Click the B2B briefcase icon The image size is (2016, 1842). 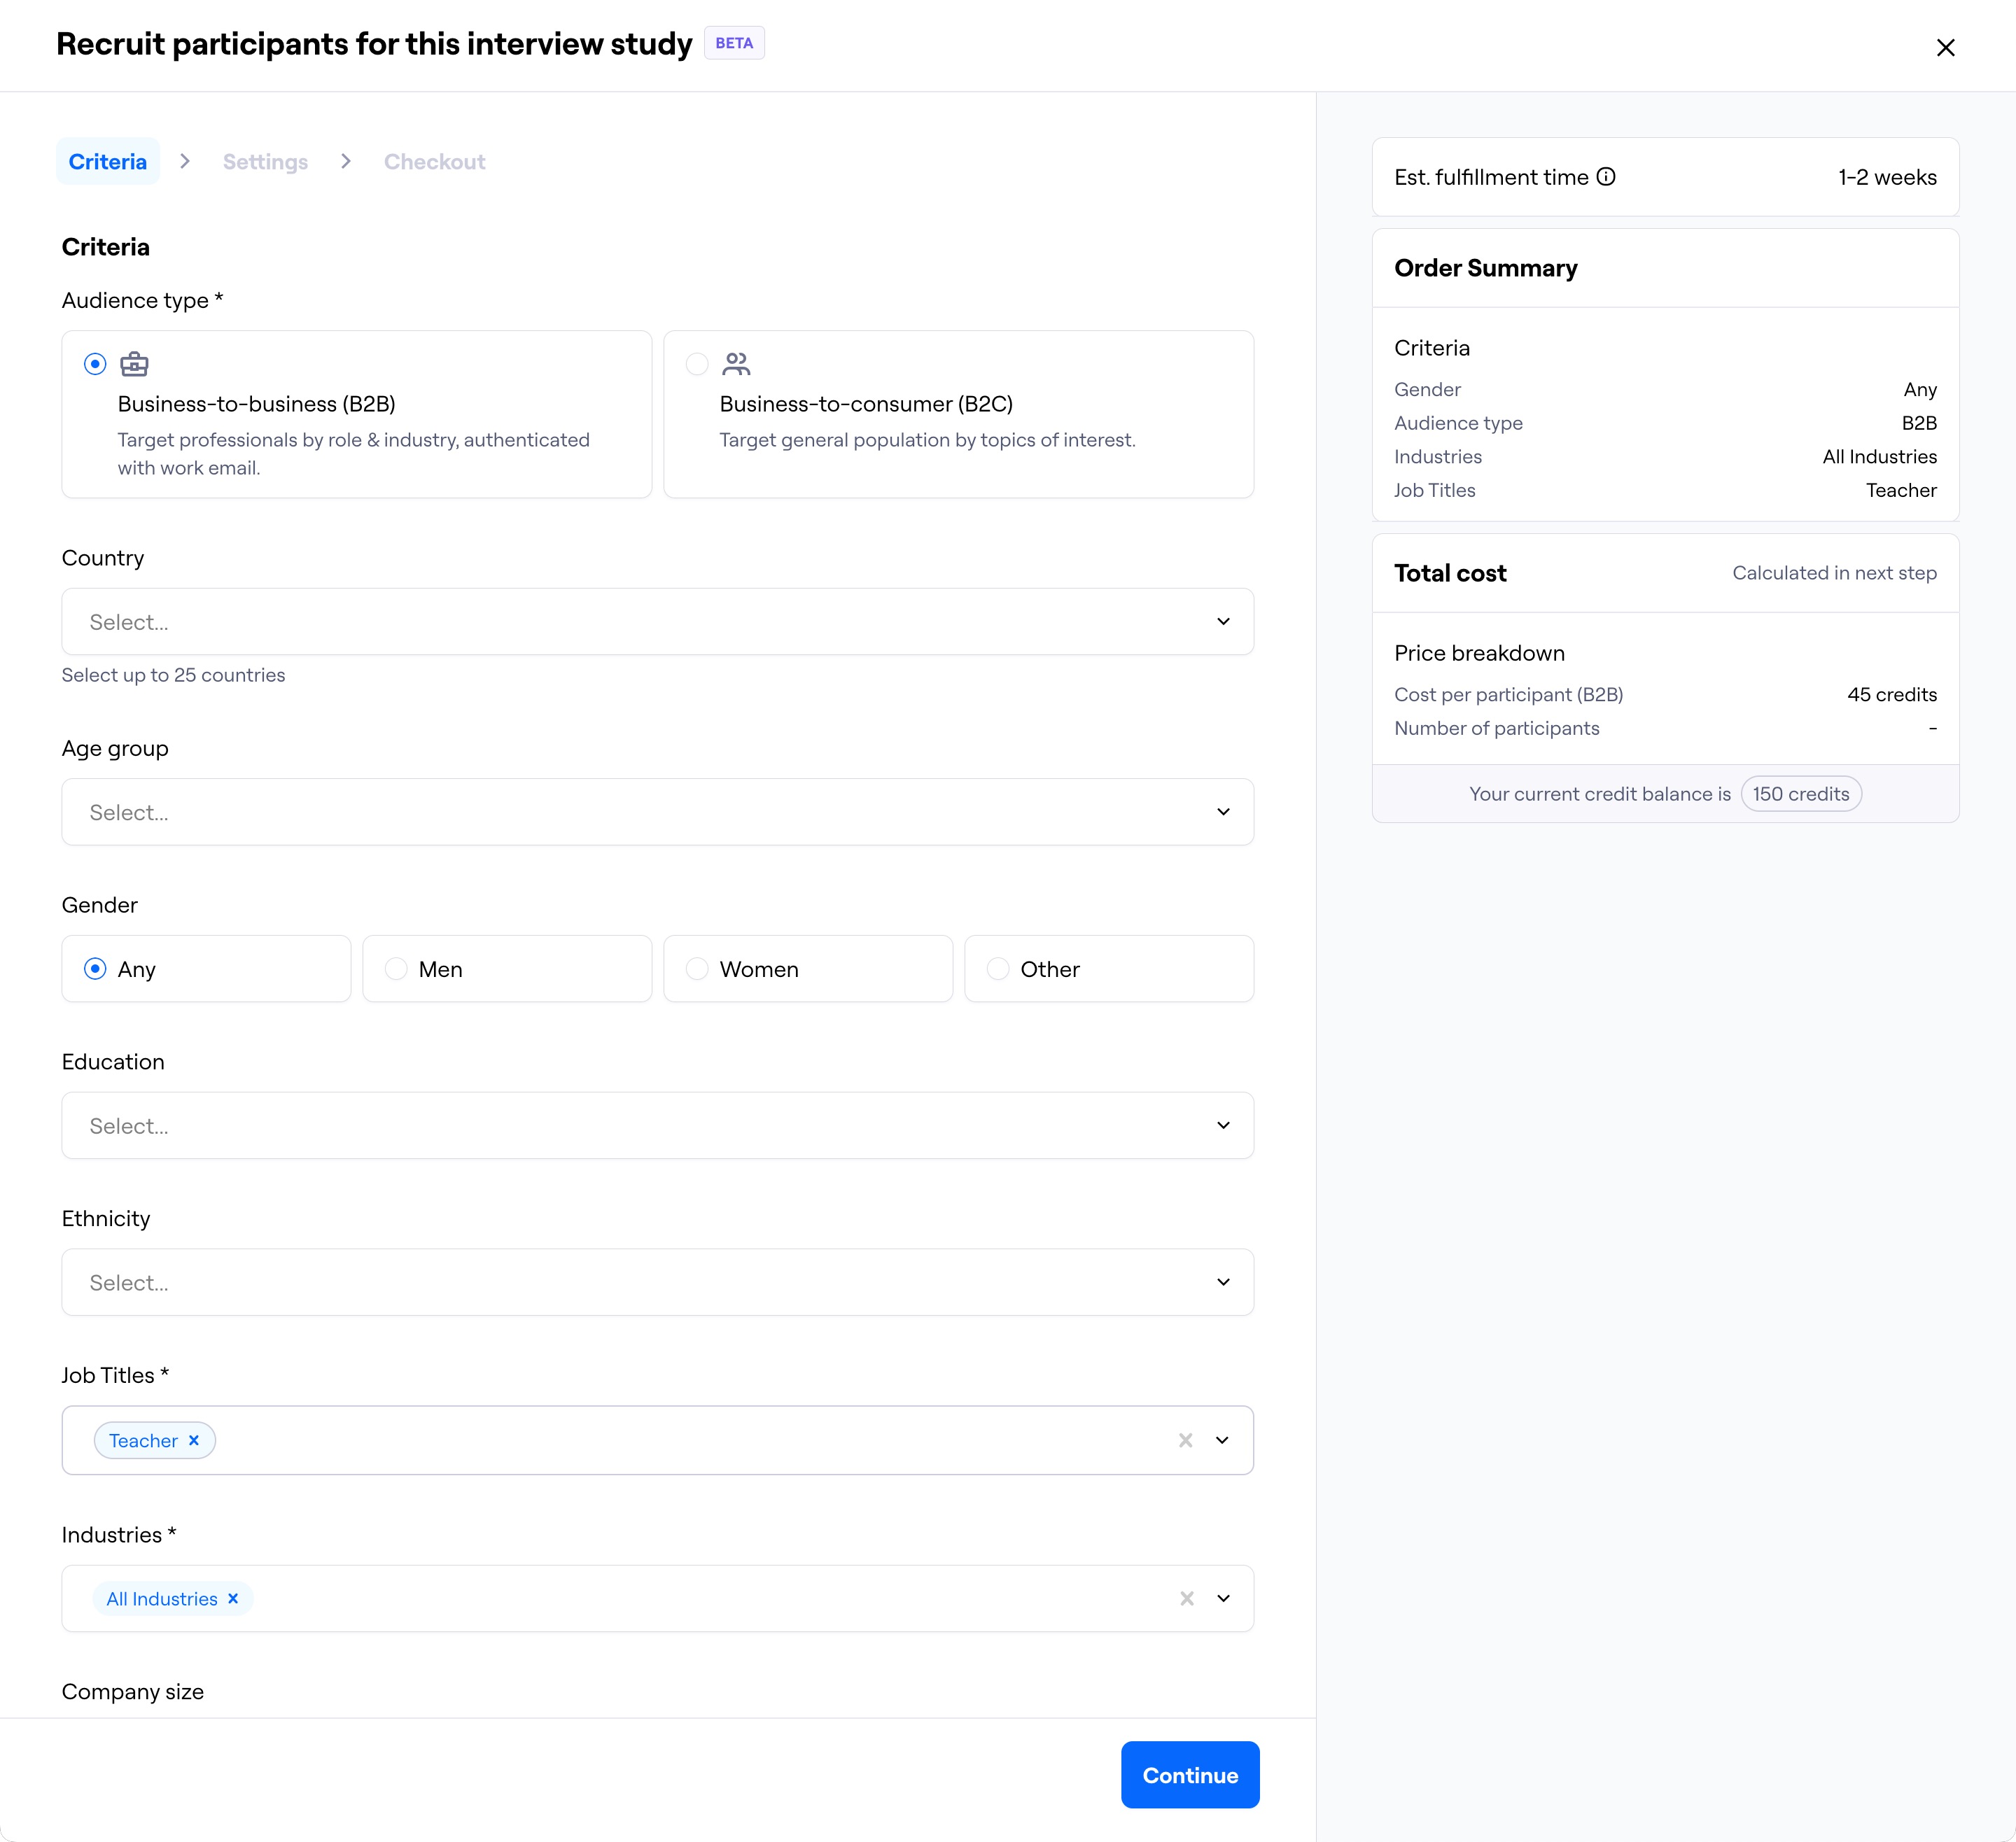click(134, 364)
